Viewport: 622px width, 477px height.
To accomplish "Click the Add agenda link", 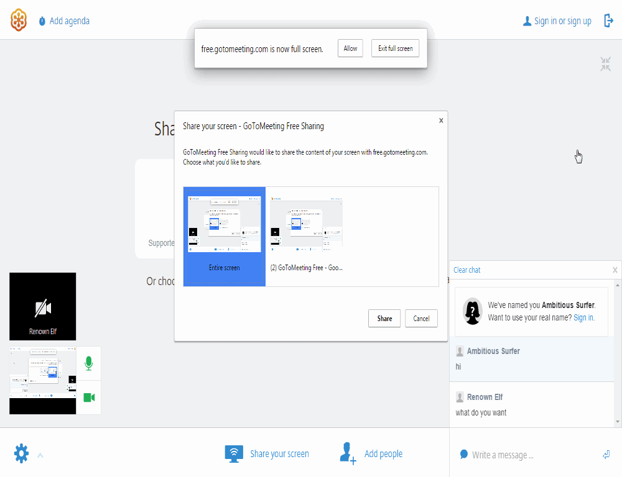I will click(70, 21).
